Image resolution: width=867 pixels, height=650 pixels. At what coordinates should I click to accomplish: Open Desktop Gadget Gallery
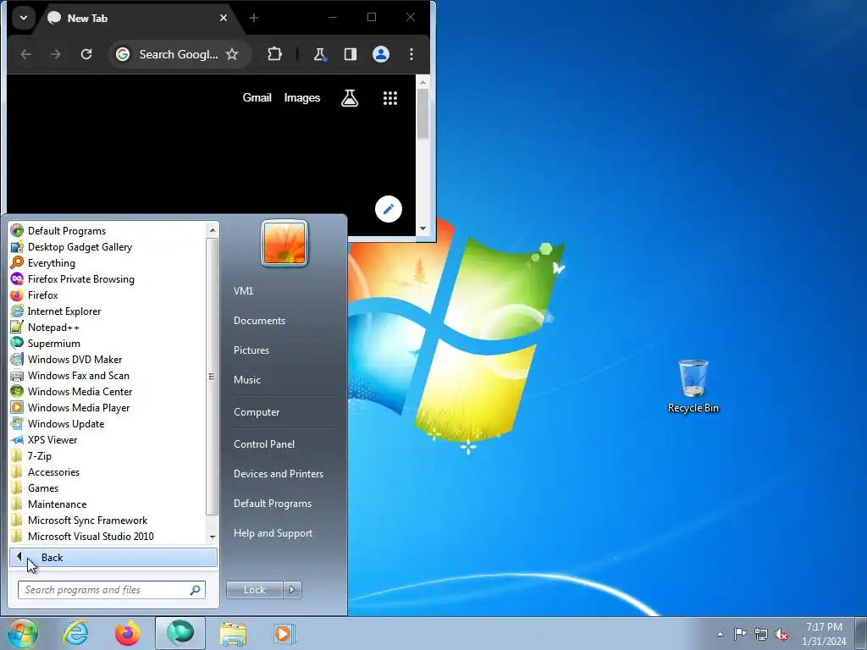pyautogui.click(x=108, y=247)
